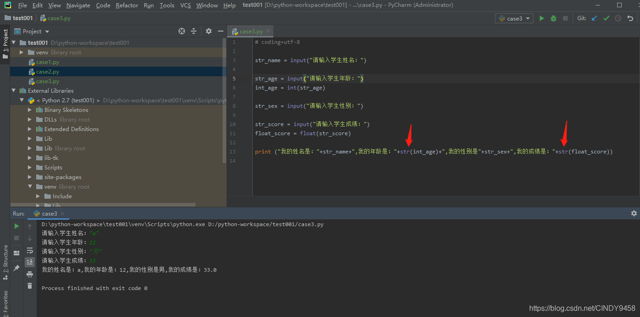Open the Favorites tool window tab

(5, 303)
